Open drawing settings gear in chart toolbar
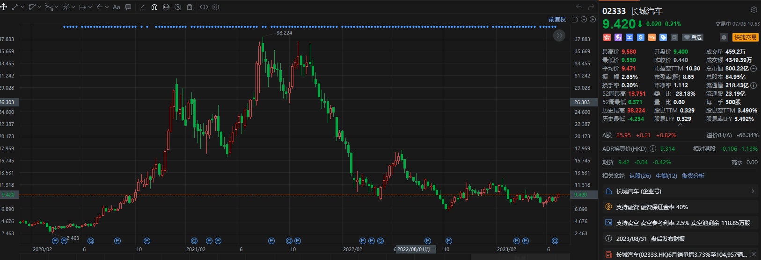 216,7
